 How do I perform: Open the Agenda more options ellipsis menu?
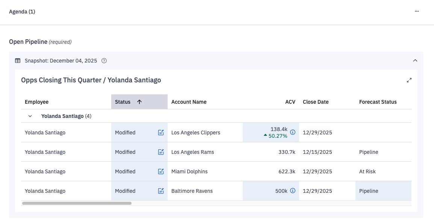(x=416, y=11)
